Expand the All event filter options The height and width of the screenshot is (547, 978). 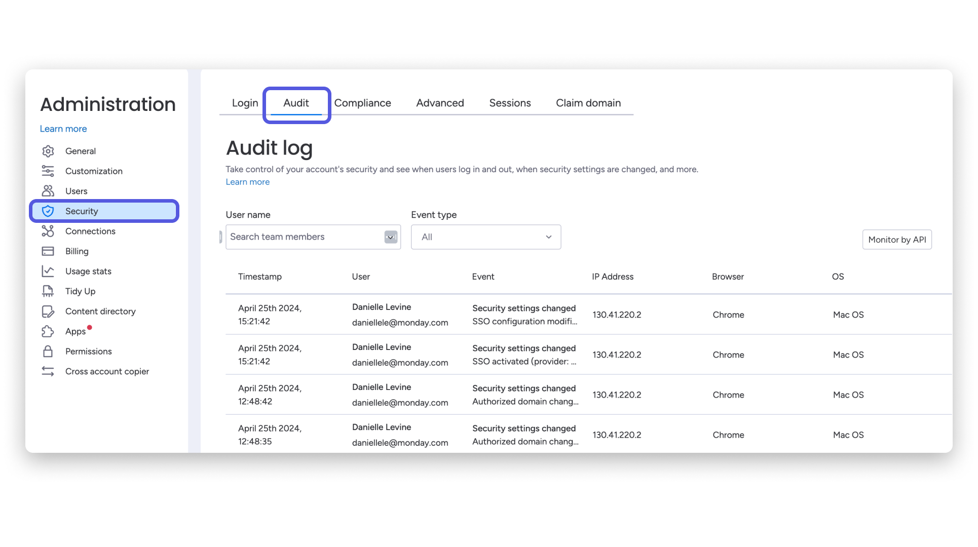pyautogui.click(x=485, y=237)
